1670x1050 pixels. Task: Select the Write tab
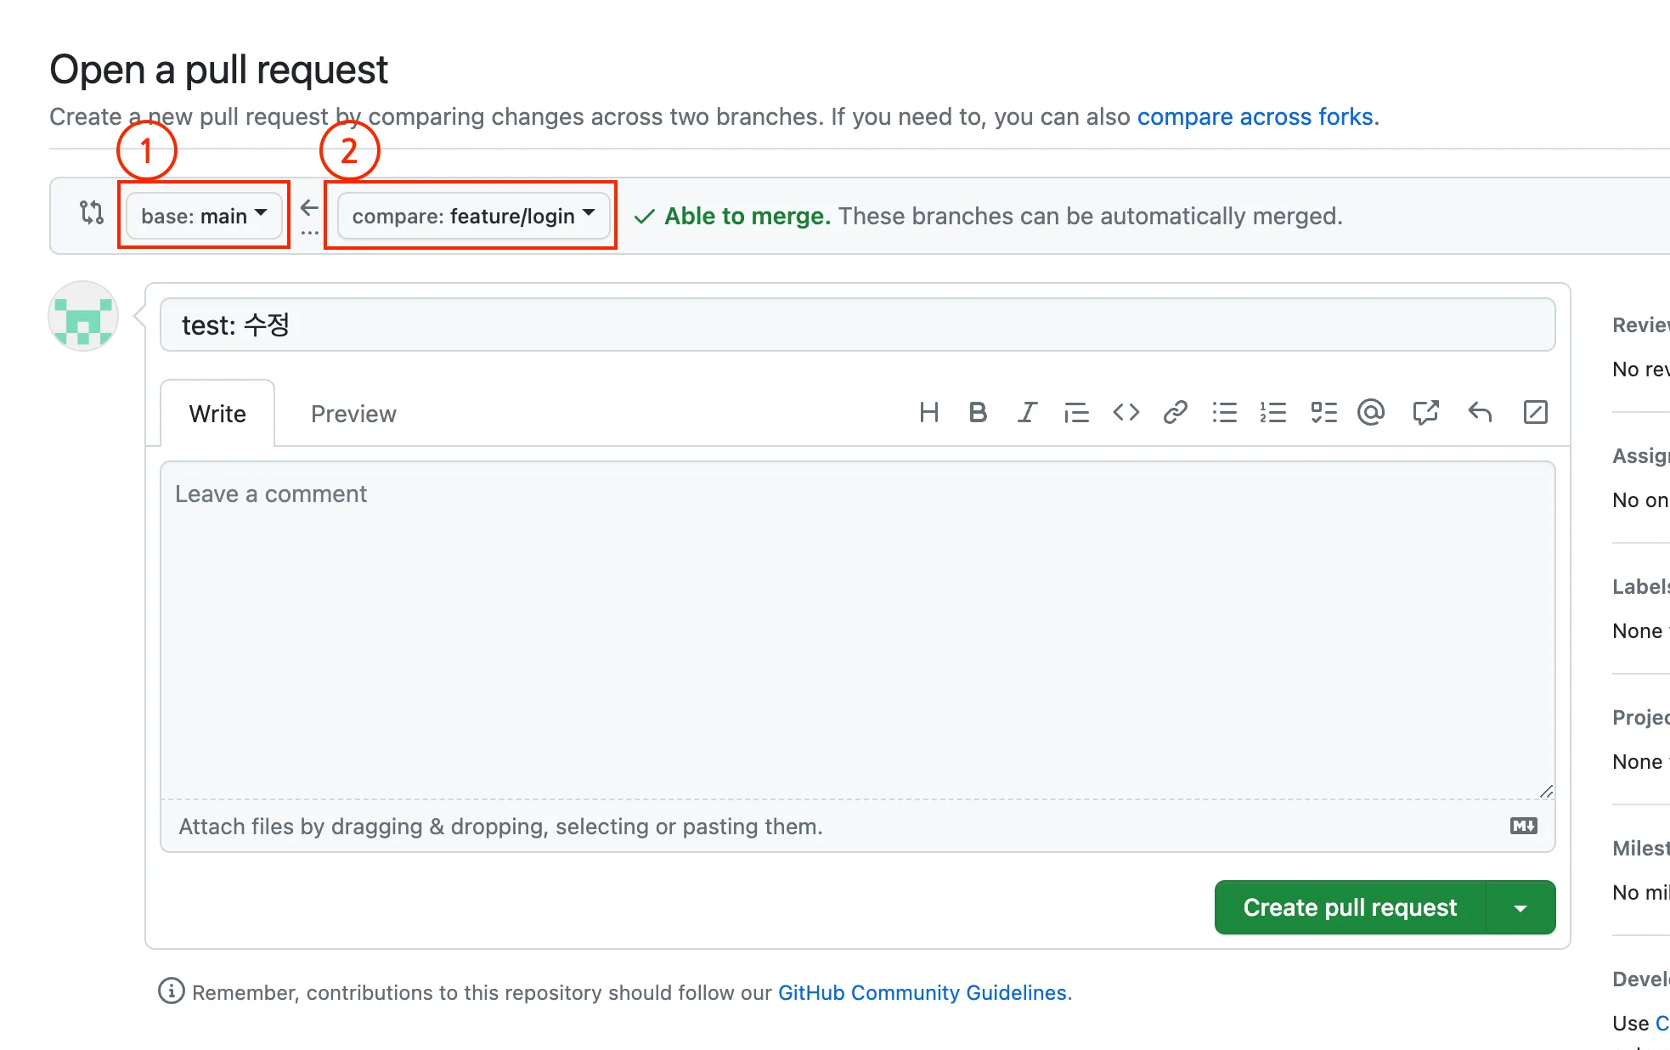217,414
